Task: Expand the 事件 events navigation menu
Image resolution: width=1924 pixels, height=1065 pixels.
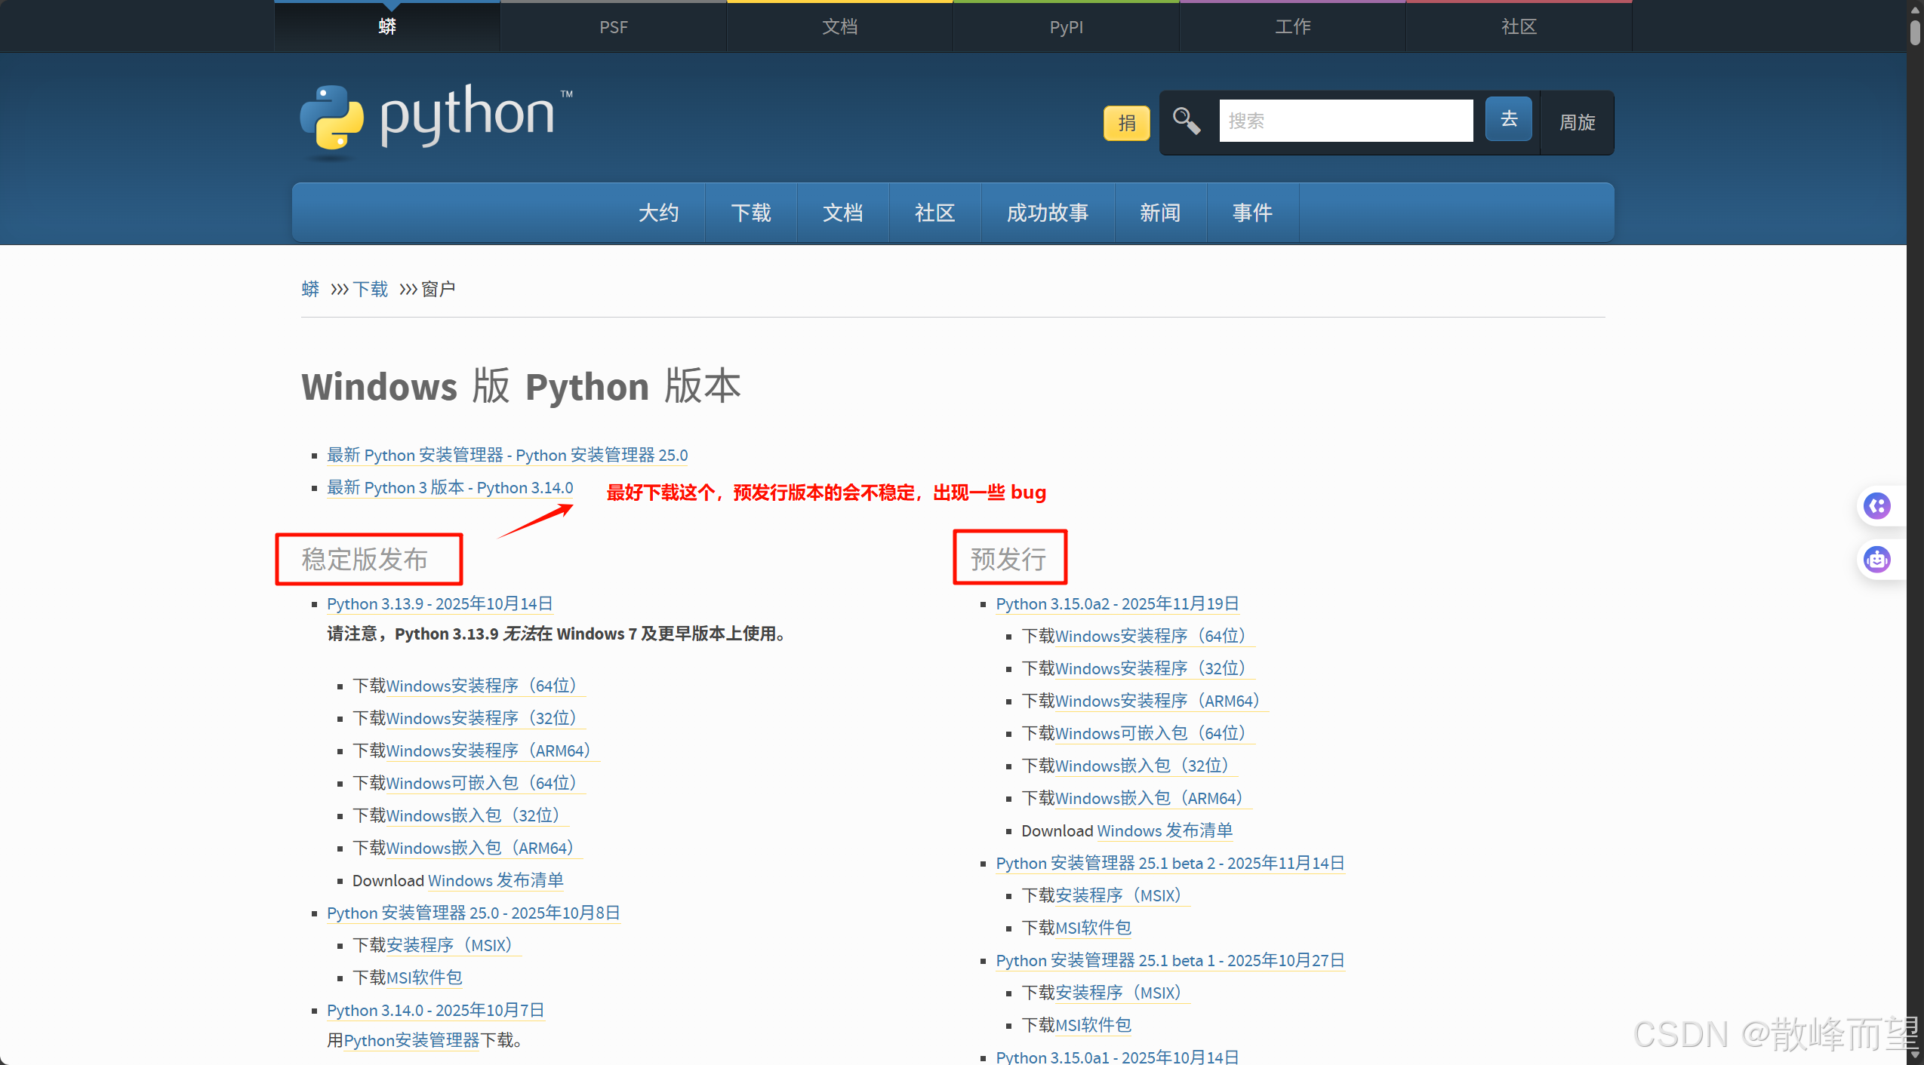Action: [x=1252, y=213]
